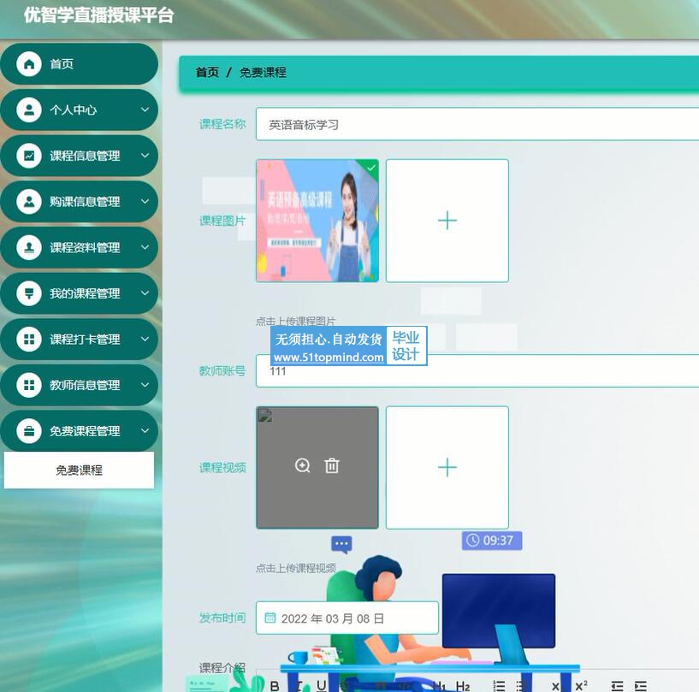Viewport: 699px width, 692px height.
Task: Expand the 我的课程管理 chevron
Action: point(145,293)
